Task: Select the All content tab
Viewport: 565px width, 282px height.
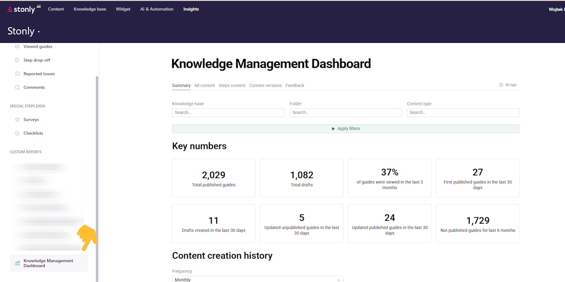Action: [204, 85]
